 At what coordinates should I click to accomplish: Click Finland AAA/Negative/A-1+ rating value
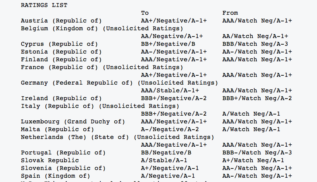(174, 60)
